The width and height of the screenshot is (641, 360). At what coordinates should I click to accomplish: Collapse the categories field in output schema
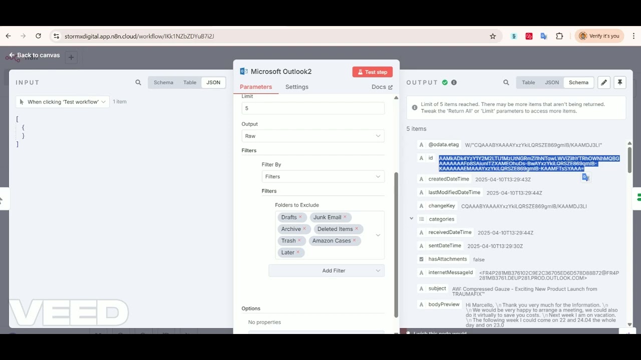click(x=412, y=219)
